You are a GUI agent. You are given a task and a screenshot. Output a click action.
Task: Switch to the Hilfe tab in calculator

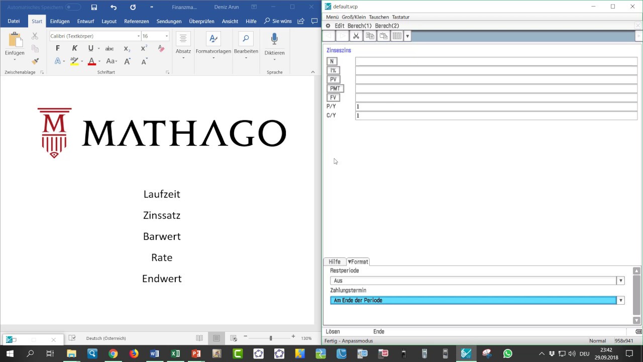click(335, 262)
